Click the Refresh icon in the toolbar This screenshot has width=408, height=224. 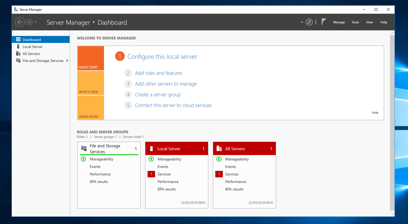[x=309, y=22]
